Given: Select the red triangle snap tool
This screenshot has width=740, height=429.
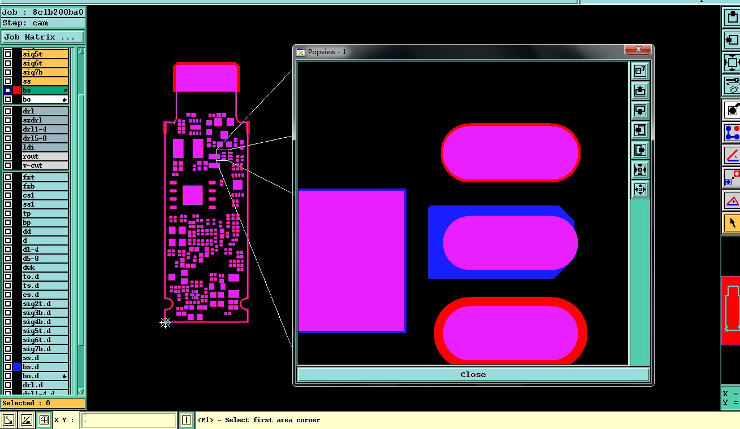Looking at the screenshot, I should pyautogui.click(x=732, y=200).
